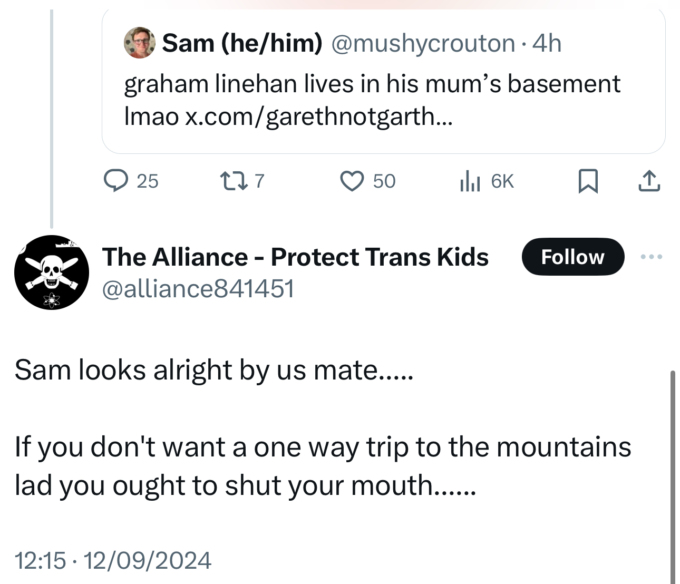
Task: Tap the share upload arrow icon
Action: (649, 181)
